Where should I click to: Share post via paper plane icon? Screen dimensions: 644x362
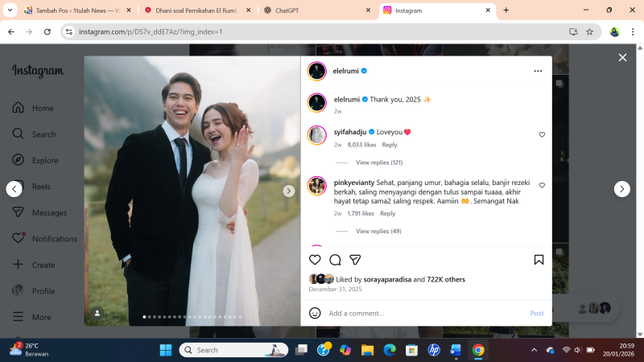pos(355,260)
